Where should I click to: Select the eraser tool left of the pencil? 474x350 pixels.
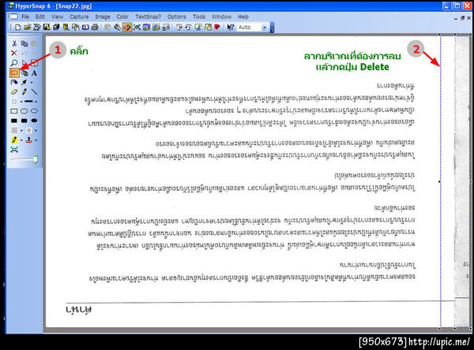[x=14, y=91]
